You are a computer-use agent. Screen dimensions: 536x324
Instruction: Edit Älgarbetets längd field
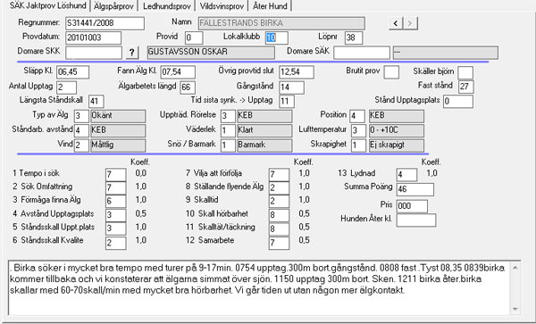click(x=188, y=87)
